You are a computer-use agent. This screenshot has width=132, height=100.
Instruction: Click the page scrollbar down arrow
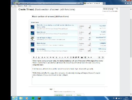pyautogui.click(x=131, y=94)
